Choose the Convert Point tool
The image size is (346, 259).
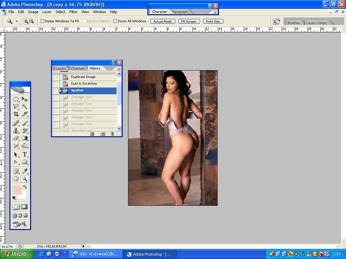click(16, 162)
